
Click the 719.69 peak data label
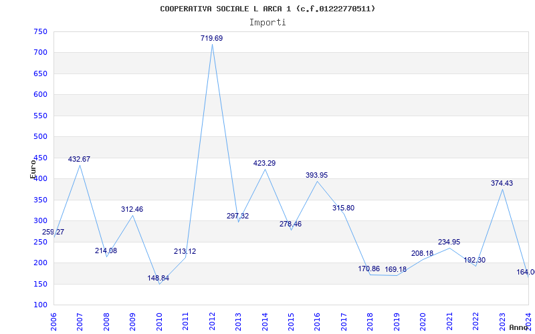[x=212, y=39]
